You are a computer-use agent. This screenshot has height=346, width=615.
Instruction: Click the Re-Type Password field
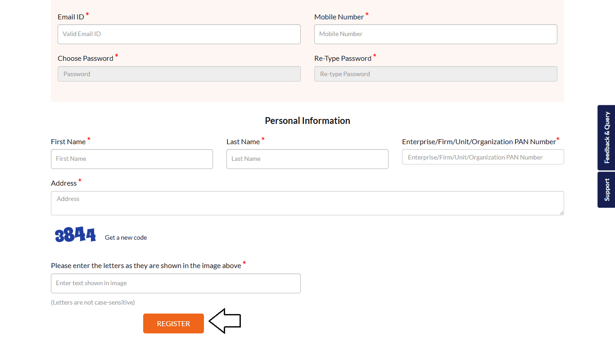point(435,73)
